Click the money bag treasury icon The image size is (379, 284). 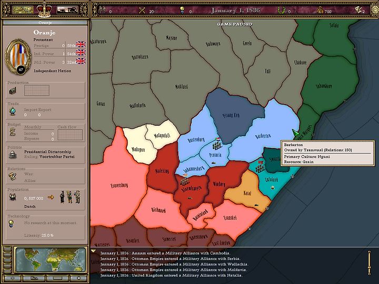tap(320, 11)
